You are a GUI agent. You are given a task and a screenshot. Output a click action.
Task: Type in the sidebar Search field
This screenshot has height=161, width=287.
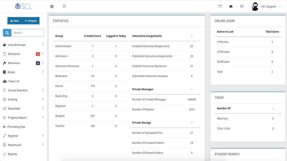pos(27,33)
